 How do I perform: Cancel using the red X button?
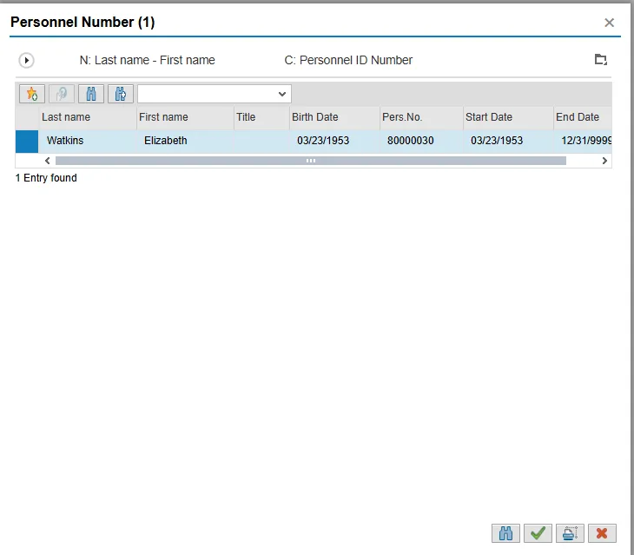602,533
